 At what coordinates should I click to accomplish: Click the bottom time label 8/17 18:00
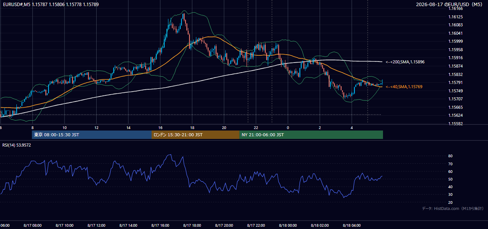tap(192, 226)
